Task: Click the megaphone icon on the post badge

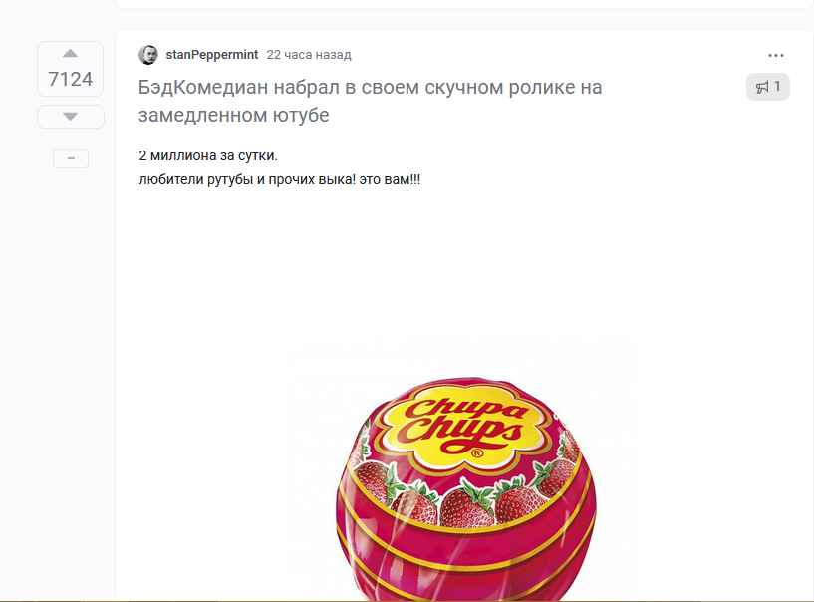Action: point(762,87)
